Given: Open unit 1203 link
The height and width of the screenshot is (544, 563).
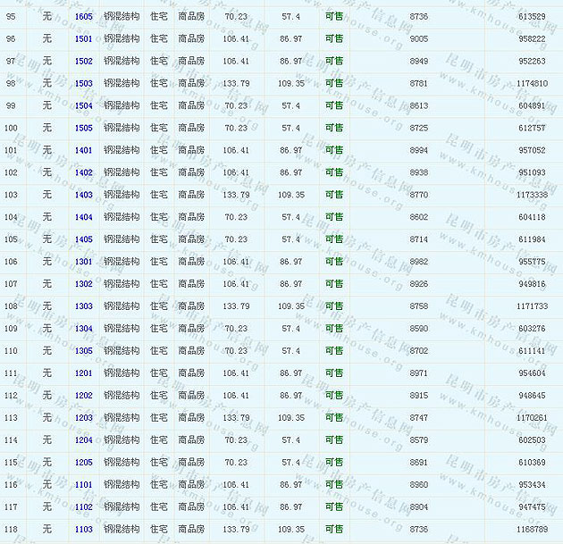Looking at the screenshot, I should (83, 418).
